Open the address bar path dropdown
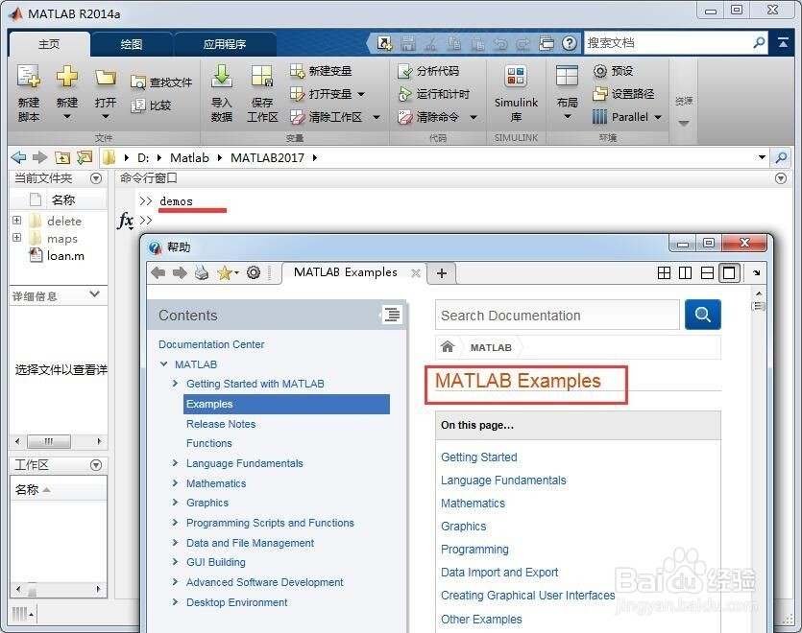The height and width of the screenshot is (633, 802). click(x=762, y=157)
